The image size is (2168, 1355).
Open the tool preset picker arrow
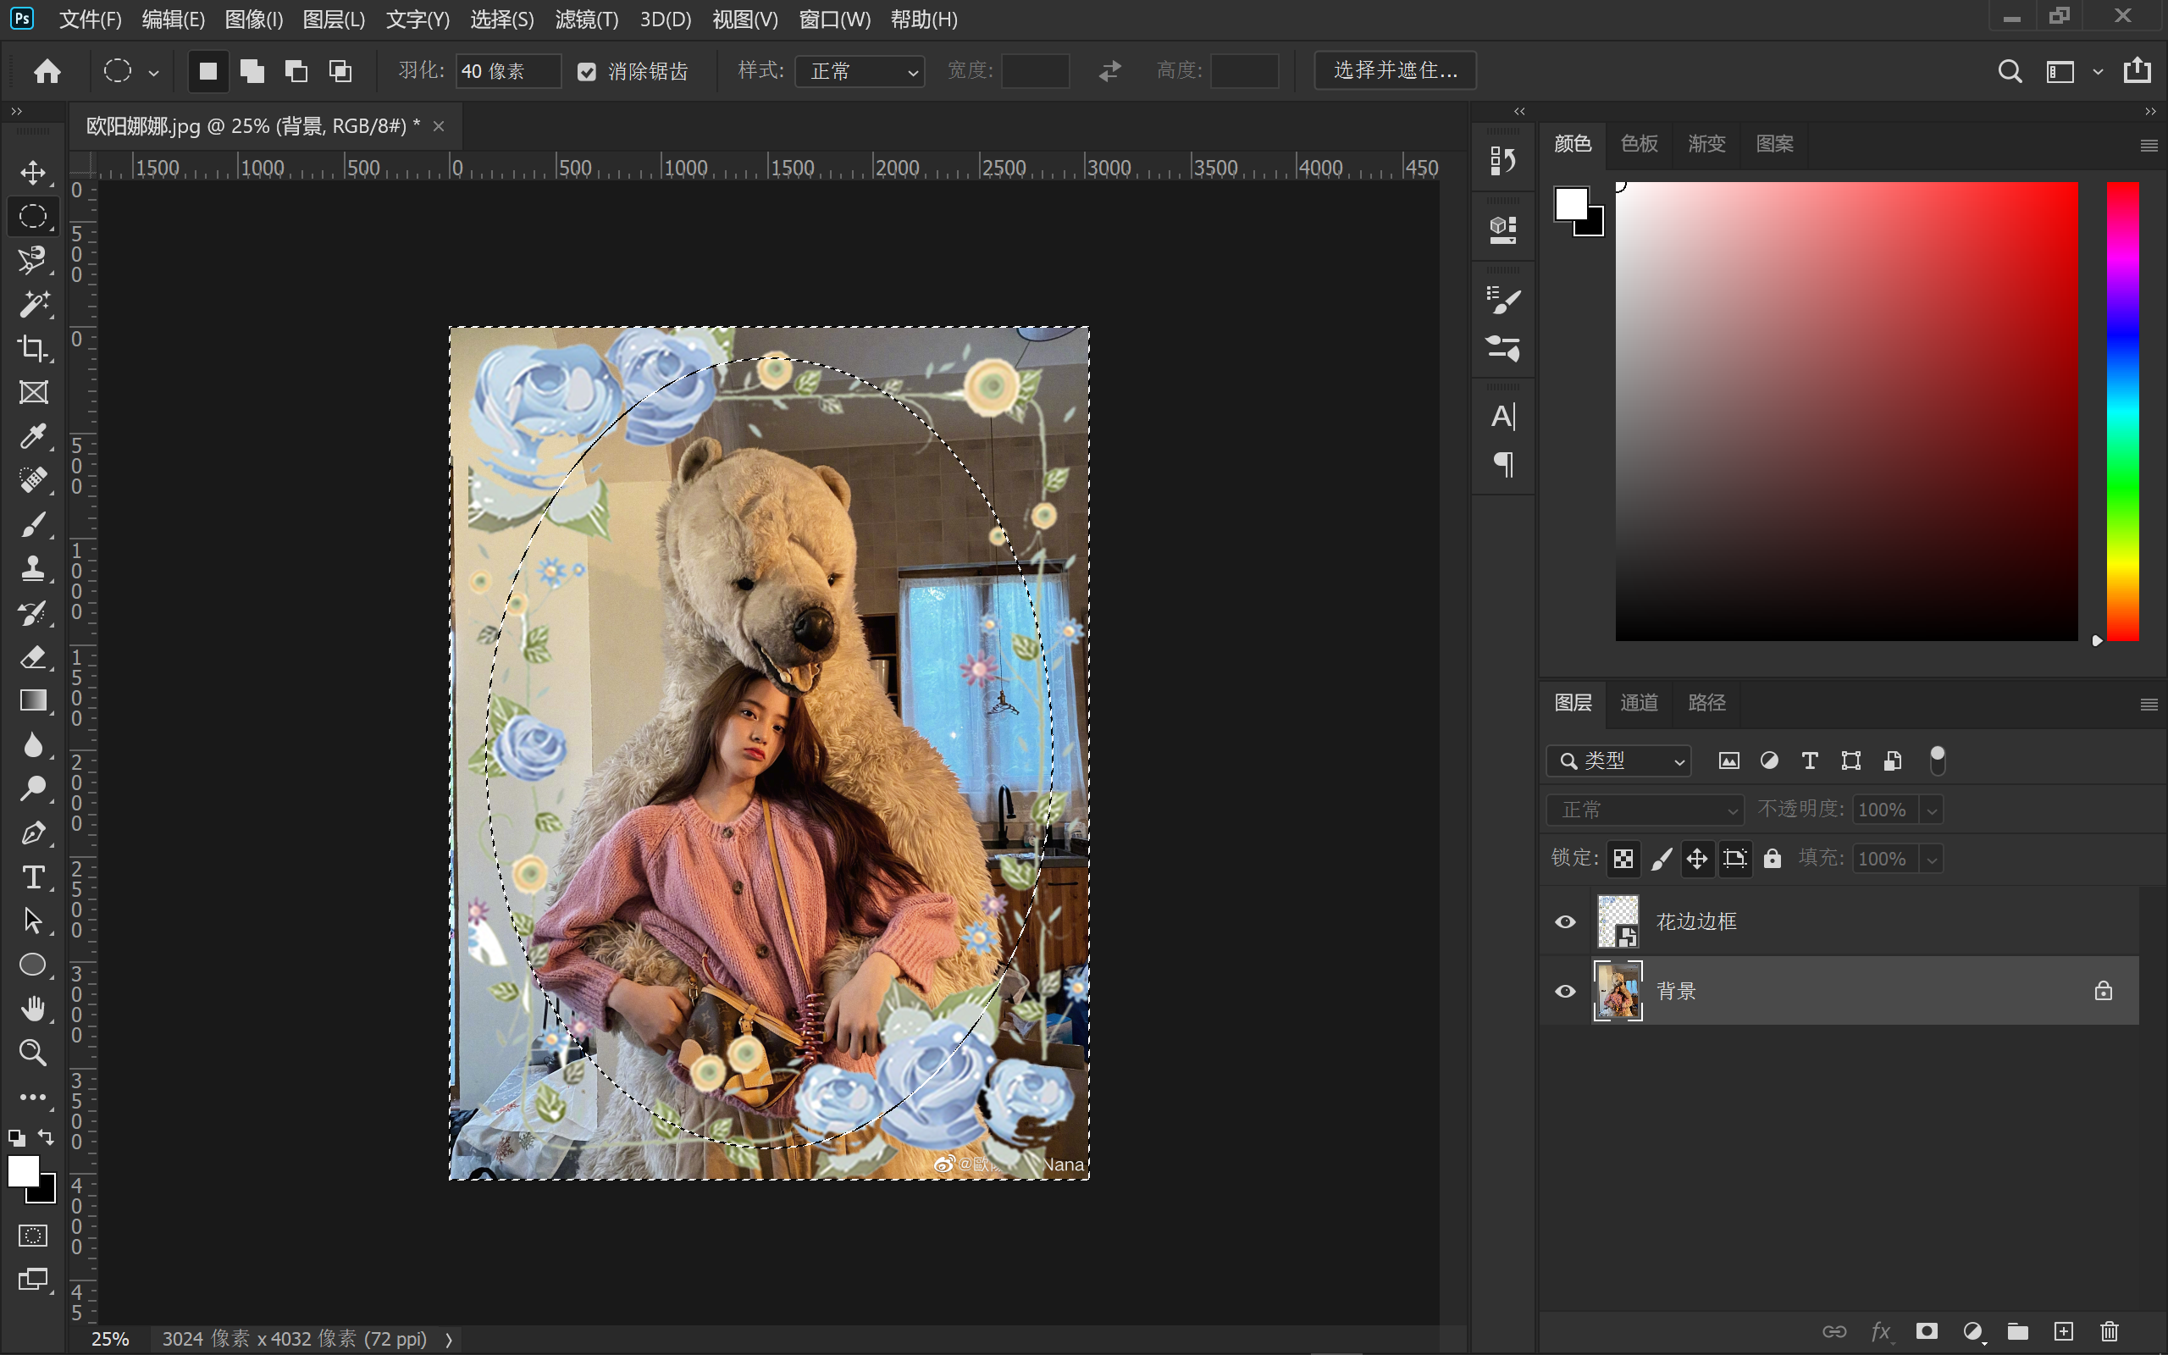[154, 72]
